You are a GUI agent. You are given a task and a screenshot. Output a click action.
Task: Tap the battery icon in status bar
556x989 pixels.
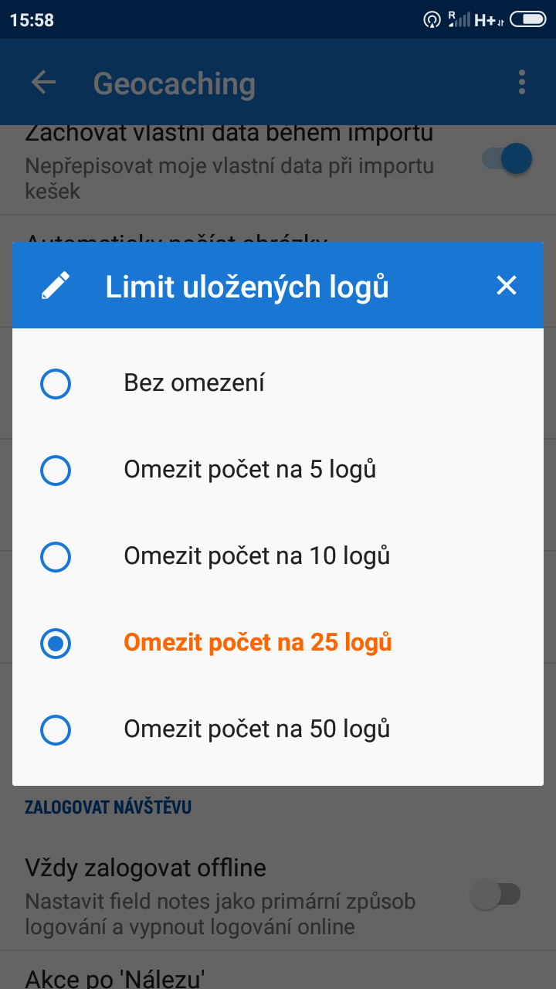pos(527,19)
